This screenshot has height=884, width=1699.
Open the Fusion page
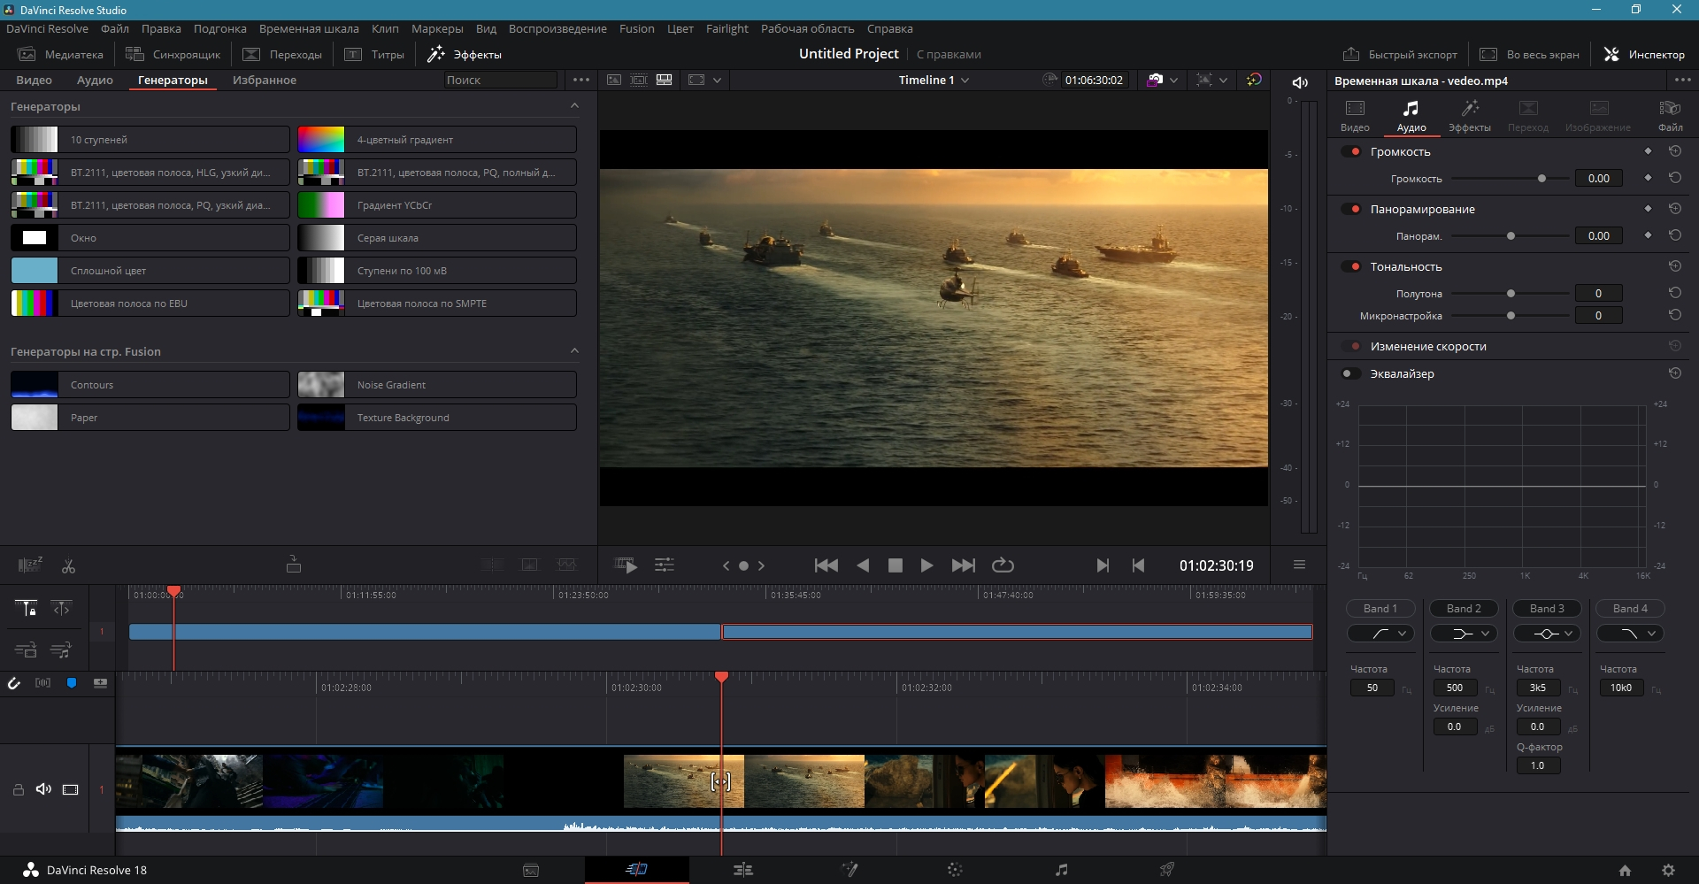tap(849, 870)
